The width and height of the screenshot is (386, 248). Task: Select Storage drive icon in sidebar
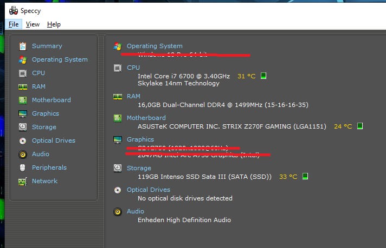(23, 127)
